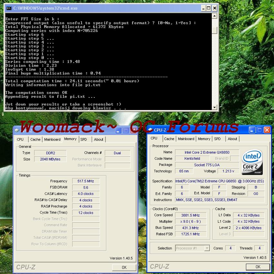Click the 517.5 MHz frequency value
The width and height of the screenshot is (274, 274).
click(x=86, y=181)
